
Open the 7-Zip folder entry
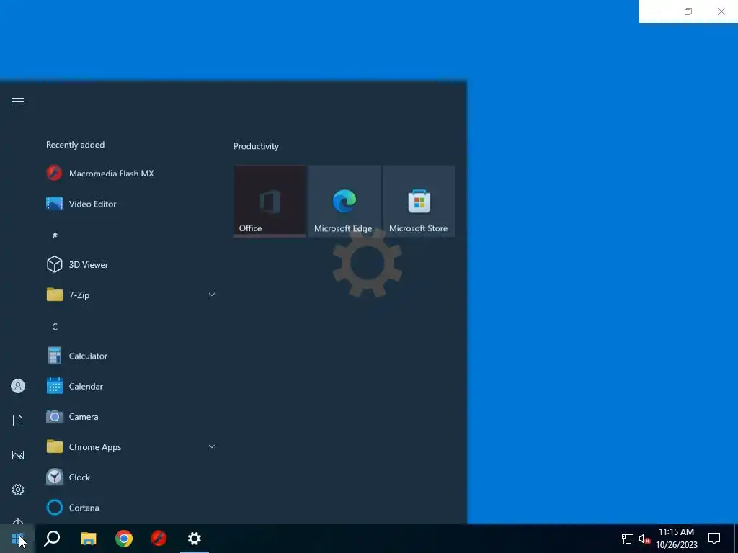pos(131,295)
